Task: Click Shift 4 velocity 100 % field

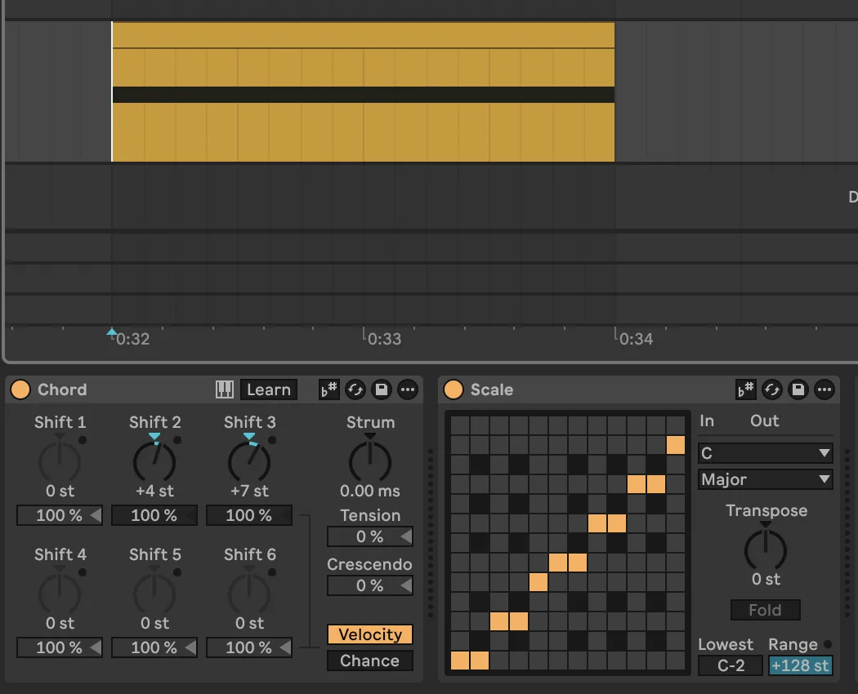Action: tap(60, 647)
